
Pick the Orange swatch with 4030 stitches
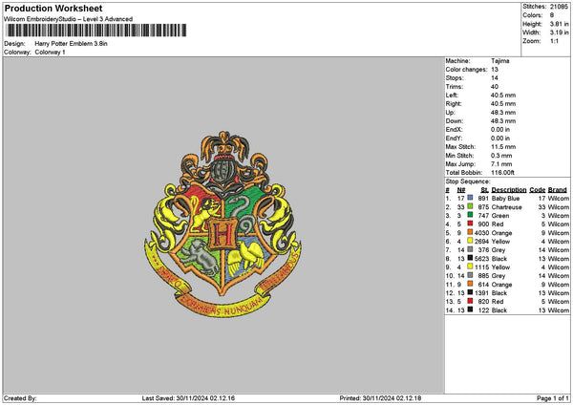click(x=470, y=232)
